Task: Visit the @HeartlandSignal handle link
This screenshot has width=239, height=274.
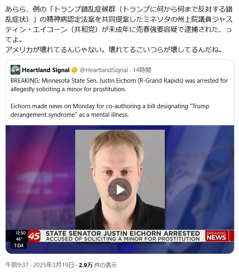Action: pos(104,70)
